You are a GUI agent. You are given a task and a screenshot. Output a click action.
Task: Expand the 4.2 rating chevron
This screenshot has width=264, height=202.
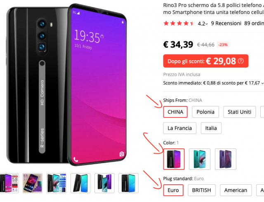pos(207,24)
